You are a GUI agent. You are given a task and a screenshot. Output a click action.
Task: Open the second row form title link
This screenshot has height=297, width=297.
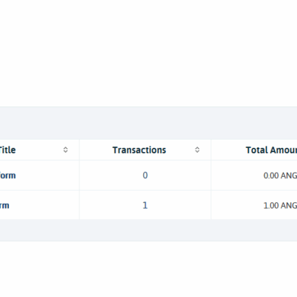click(5, 205)
